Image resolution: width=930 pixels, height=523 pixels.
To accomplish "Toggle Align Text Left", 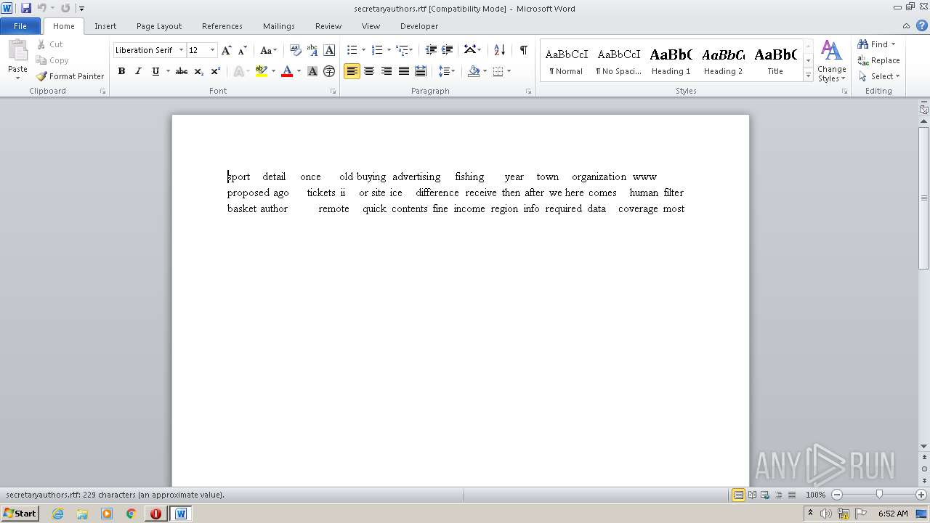I will point(352,71).
